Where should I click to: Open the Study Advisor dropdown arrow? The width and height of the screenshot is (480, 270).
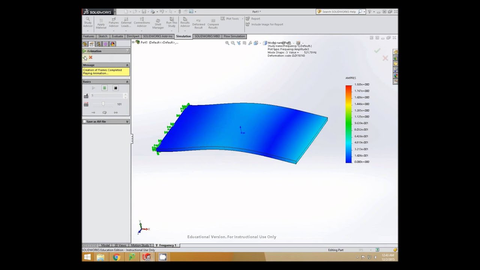click(88, 30)
